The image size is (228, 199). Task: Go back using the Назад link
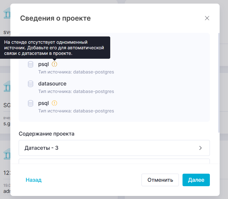(33, 180)
